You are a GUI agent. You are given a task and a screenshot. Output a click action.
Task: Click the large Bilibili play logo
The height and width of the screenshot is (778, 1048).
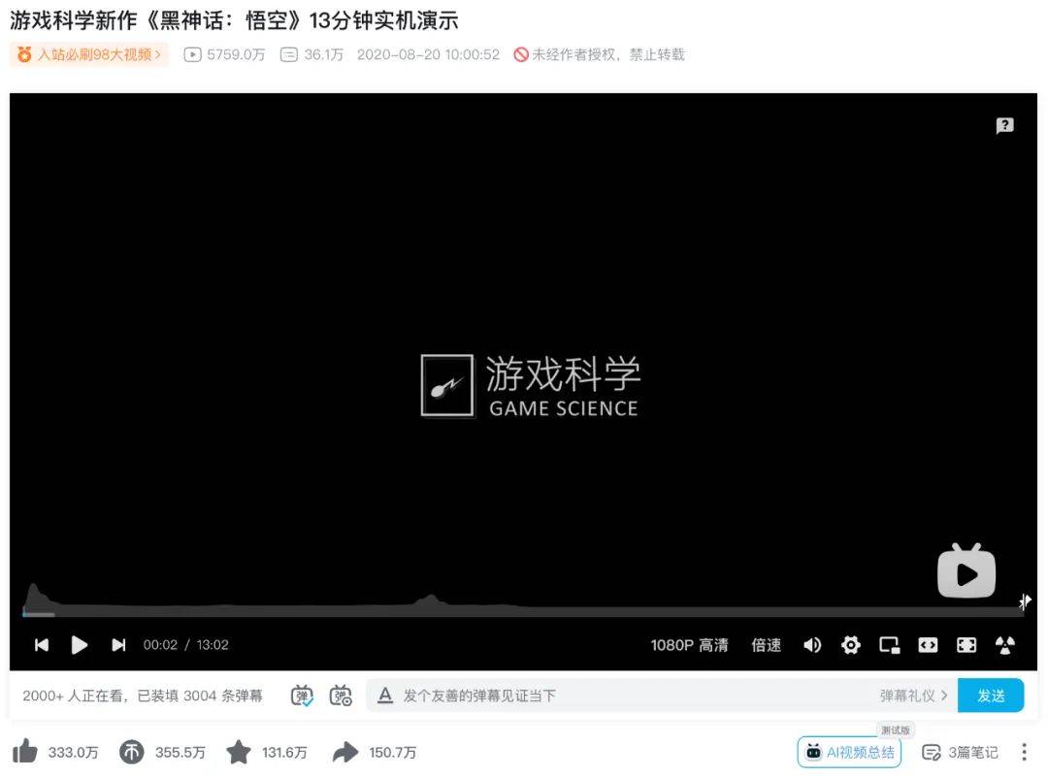[966, 571]
